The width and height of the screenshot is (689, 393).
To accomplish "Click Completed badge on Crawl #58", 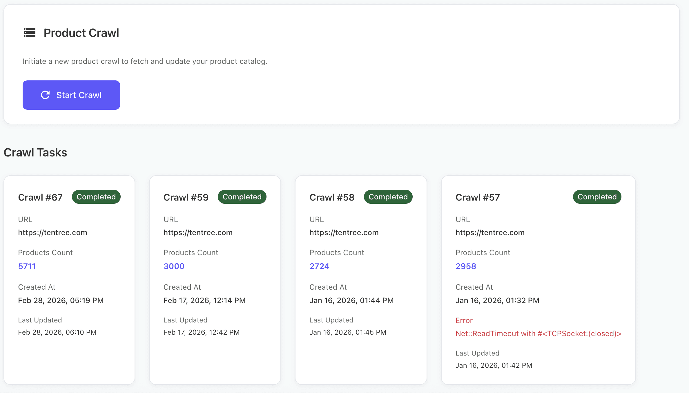I will (388, 197).
